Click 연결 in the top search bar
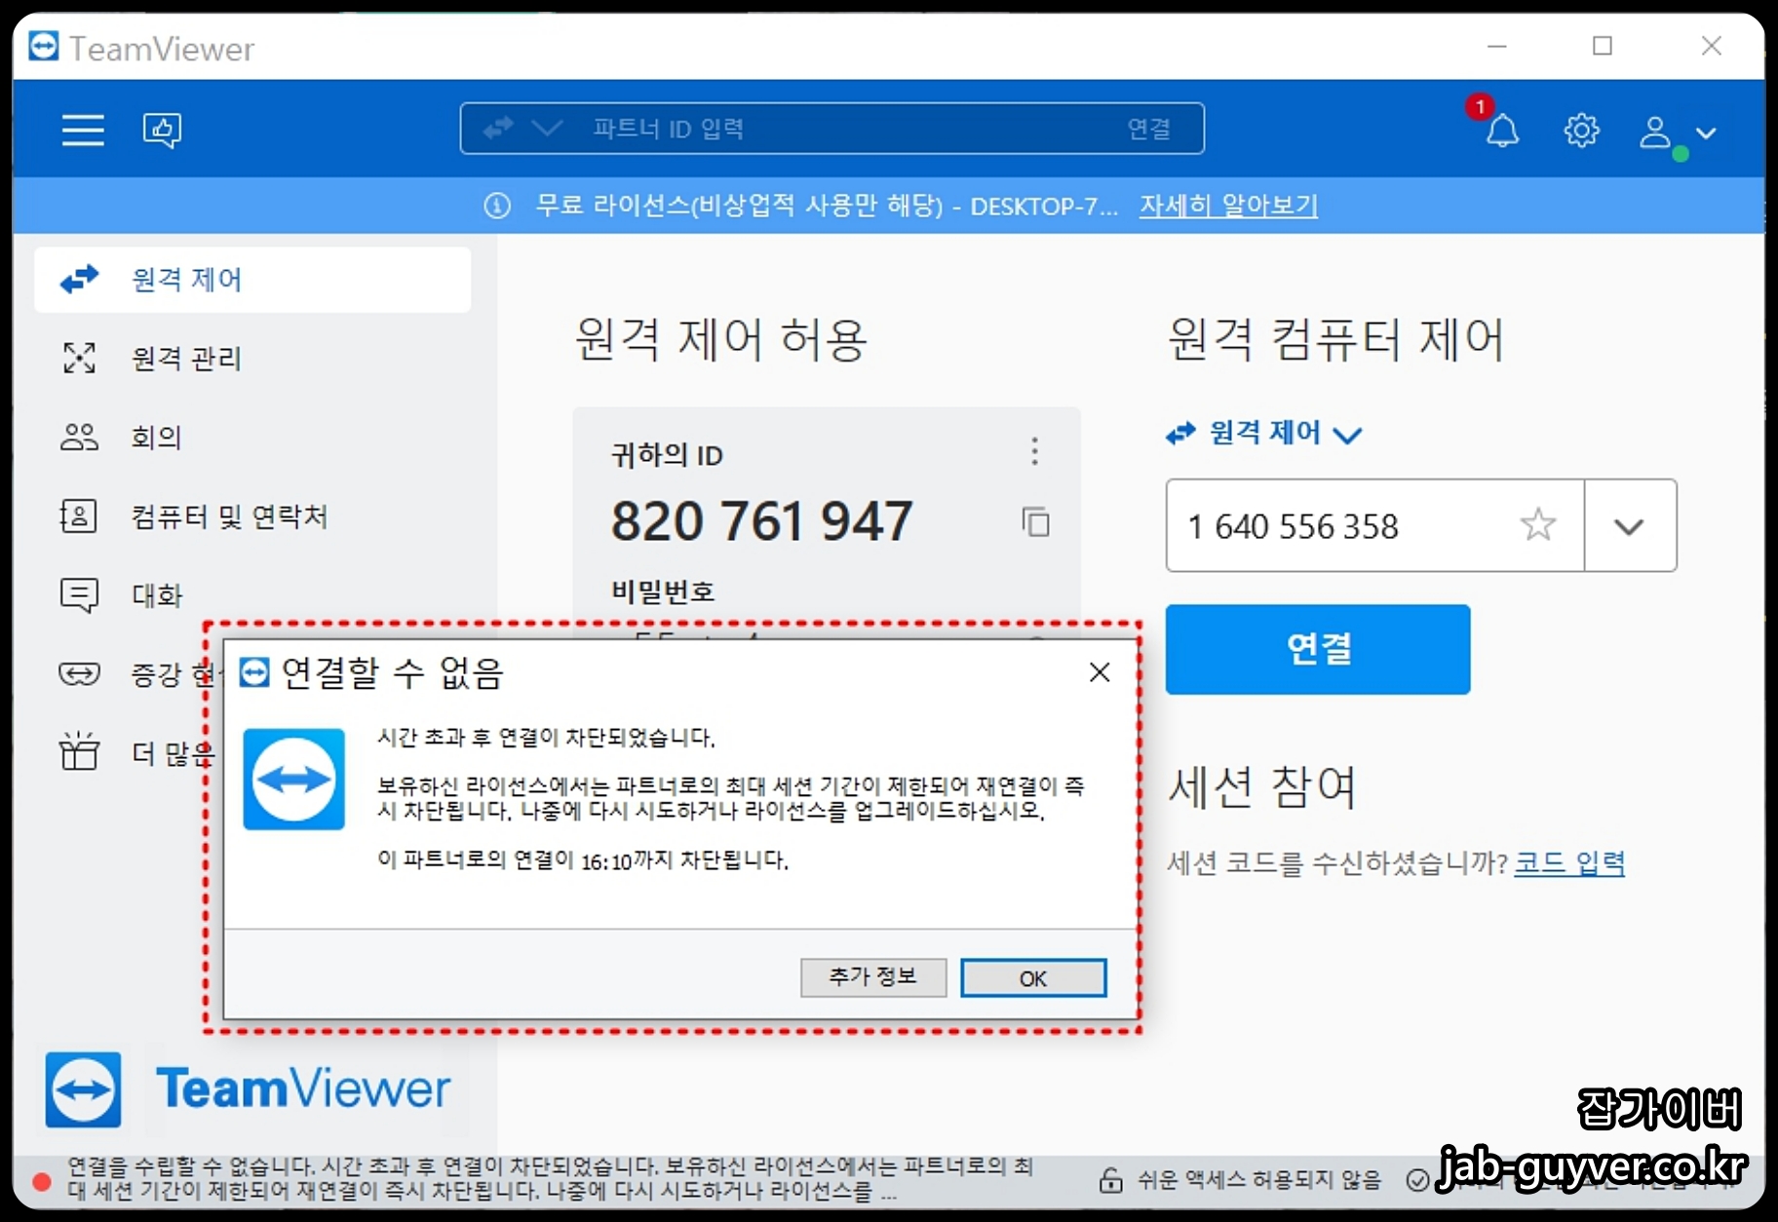Image resolution: width=1778 pixels, height=1222 pixels. click(1149, 129)
